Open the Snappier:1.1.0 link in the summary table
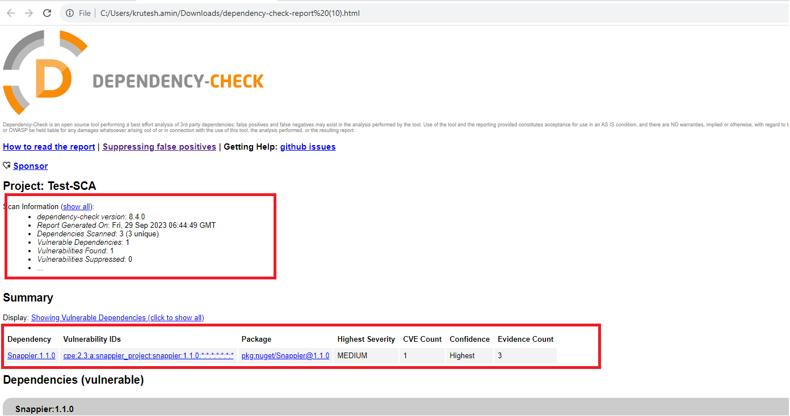Image resolution: width=790 pixels, height=416 pixels. (x=31, y=356)
